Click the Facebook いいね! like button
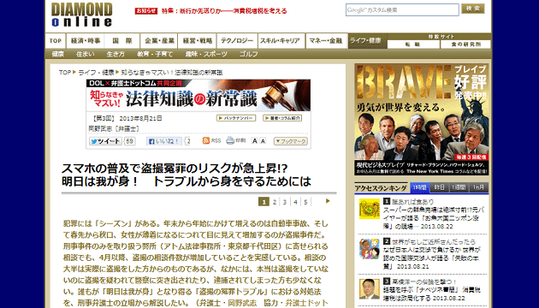The image size is (539, 308). pos(164,141)
